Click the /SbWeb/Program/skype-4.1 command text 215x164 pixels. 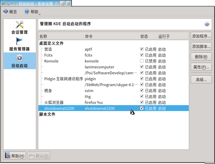[111, 85]
